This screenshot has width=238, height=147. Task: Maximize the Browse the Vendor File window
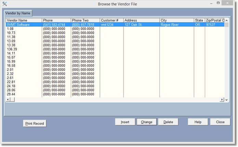[218, 3]
